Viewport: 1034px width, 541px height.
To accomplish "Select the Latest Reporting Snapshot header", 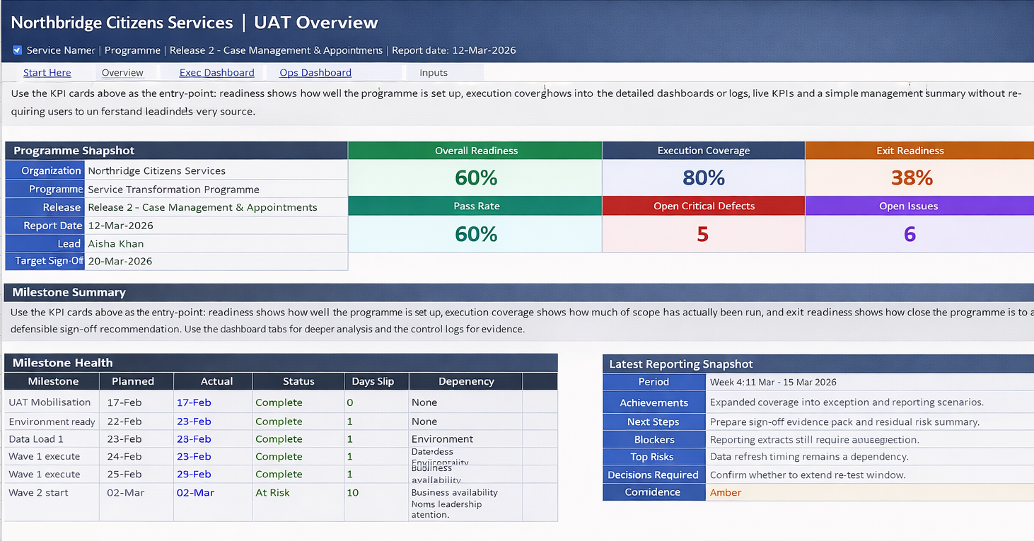I will 818,364.
